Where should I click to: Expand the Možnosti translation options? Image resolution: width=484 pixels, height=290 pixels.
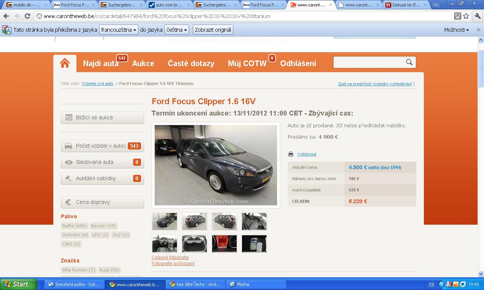coord(456,30)
